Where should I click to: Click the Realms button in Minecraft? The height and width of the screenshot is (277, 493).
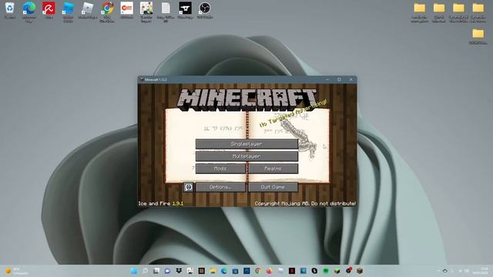click(x=273, y=169)
